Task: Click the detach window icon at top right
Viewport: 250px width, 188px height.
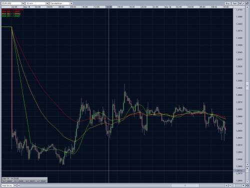Action: (247, 3)
